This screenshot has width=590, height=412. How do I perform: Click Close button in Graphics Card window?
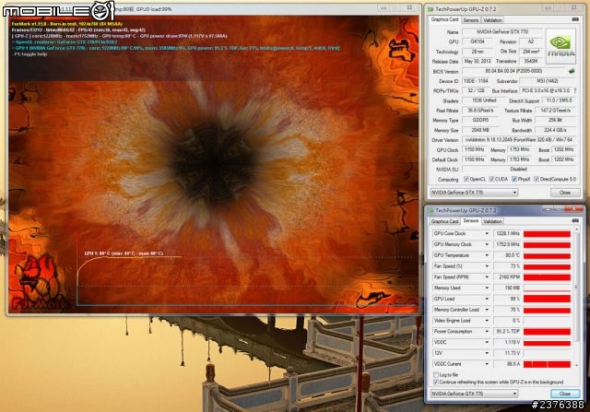[565, 193]
